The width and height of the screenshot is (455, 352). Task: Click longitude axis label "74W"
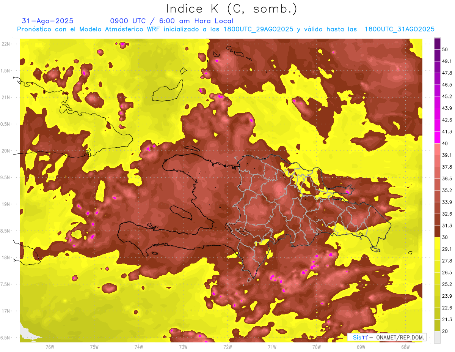(139, 347)
